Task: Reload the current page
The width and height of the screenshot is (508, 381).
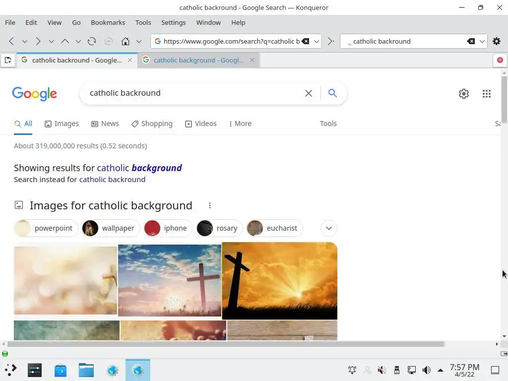Action: point(92,41)
